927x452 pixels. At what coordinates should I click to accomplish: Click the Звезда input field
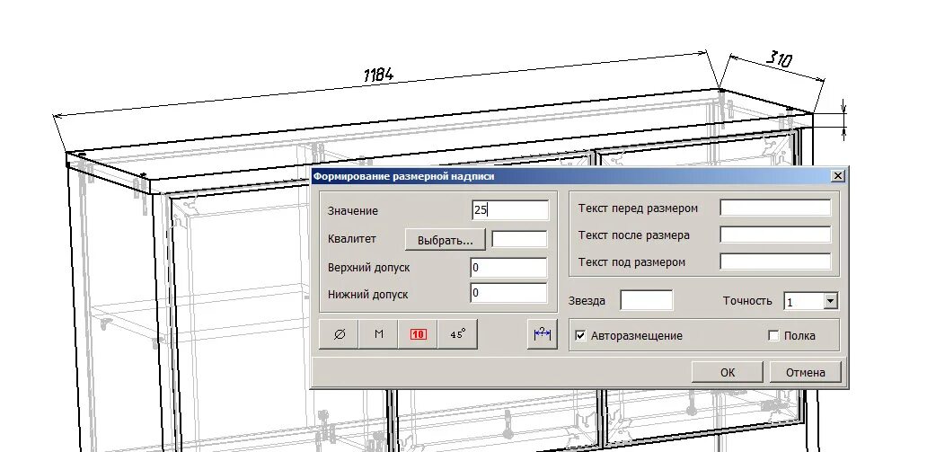646,300
